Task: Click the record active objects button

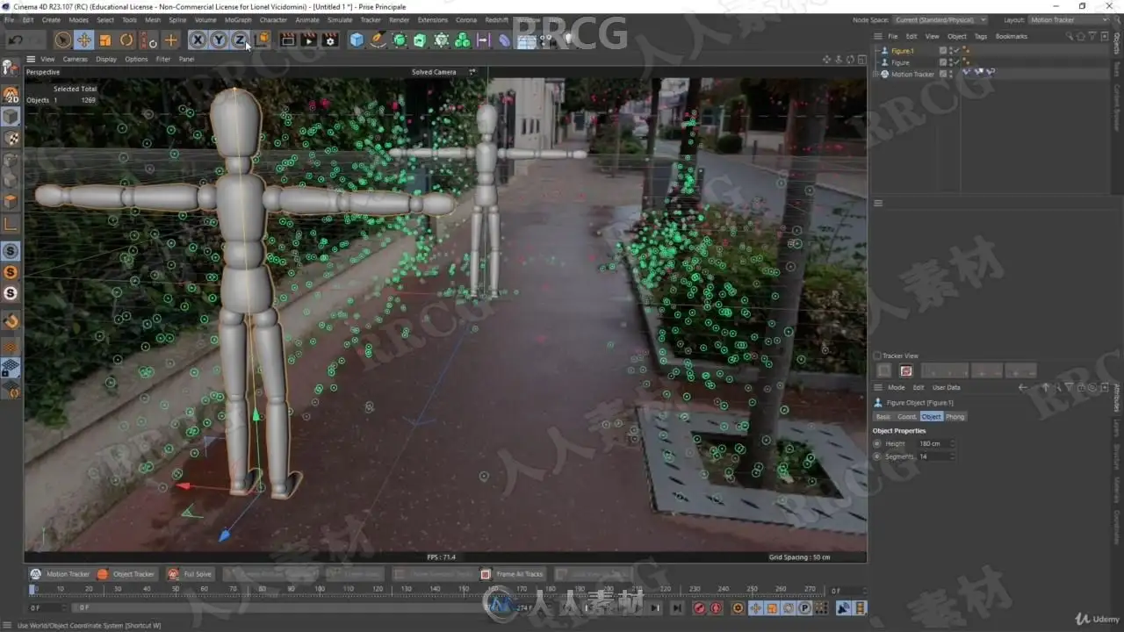Action: click(699, 607)
